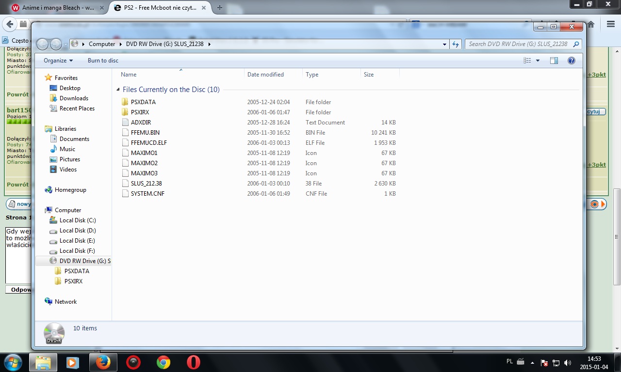Open Opera browser from the taskbar
This screenshot has height=372, width=621.
(194, 362)
